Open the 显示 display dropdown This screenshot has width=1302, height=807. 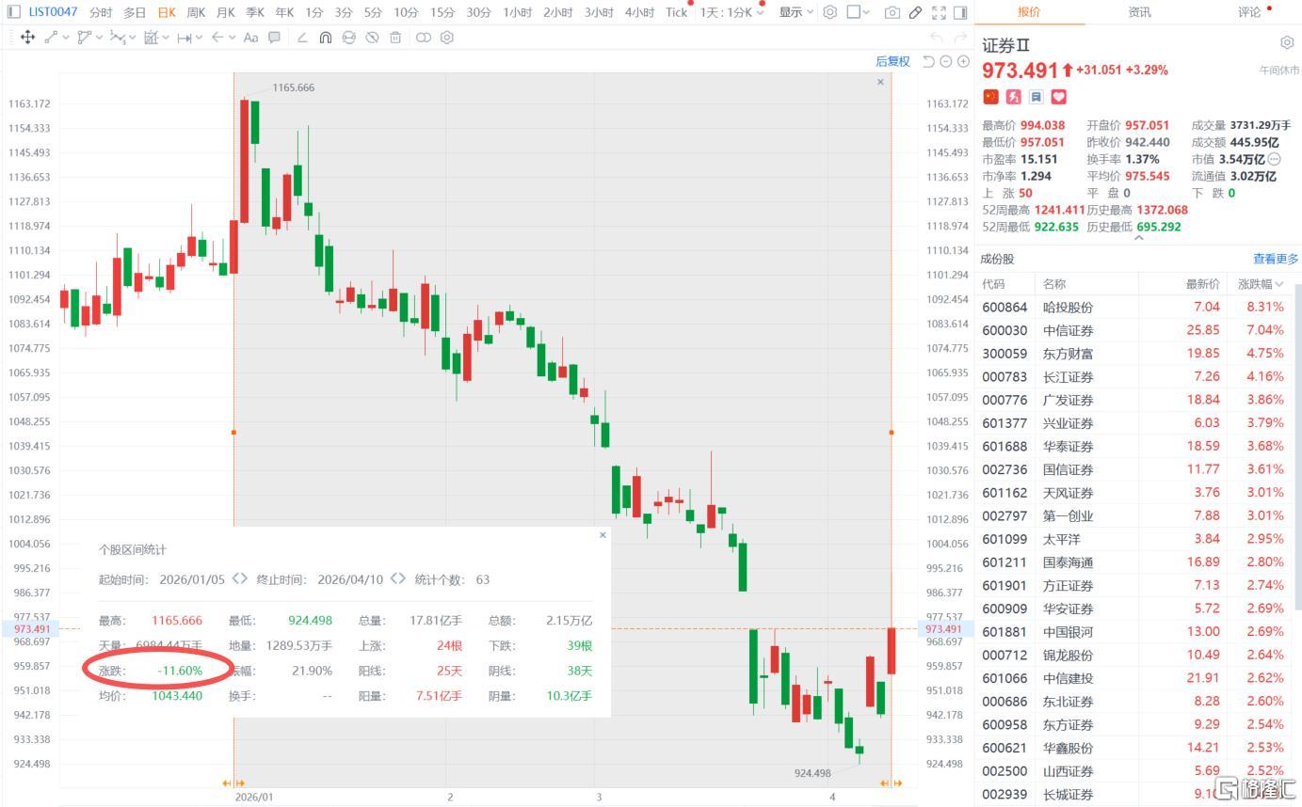click(x=796, y=12)
